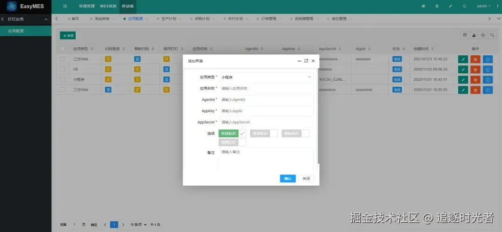The image size is (502, 232).
Task: Close the 生产计划 tab with its x
Action: pos(179,19)
